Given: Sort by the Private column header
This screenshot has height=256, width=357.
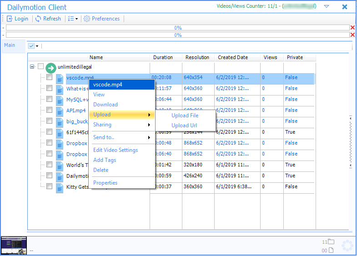Looking at the screenshot, I should [x=300, y=57].
